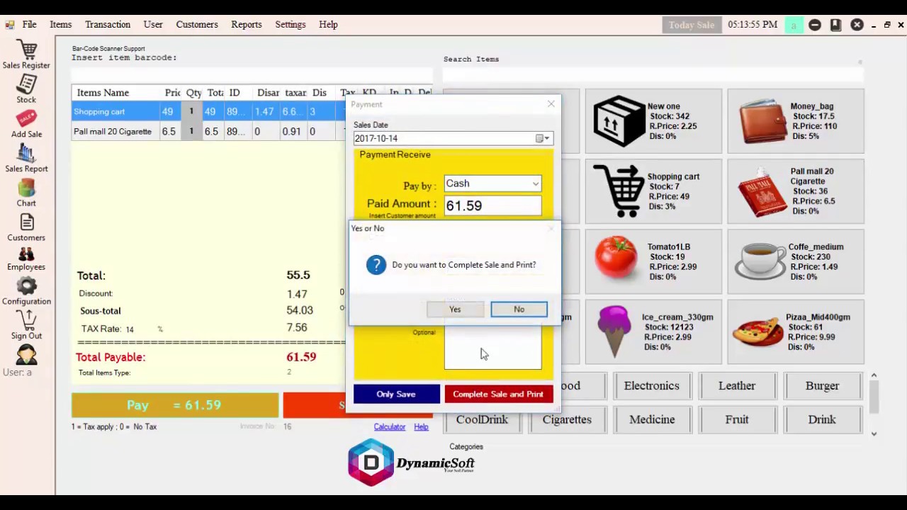Confirm with Yes in dialog
This screenshot has width=907, height=510.
[455, 310]
